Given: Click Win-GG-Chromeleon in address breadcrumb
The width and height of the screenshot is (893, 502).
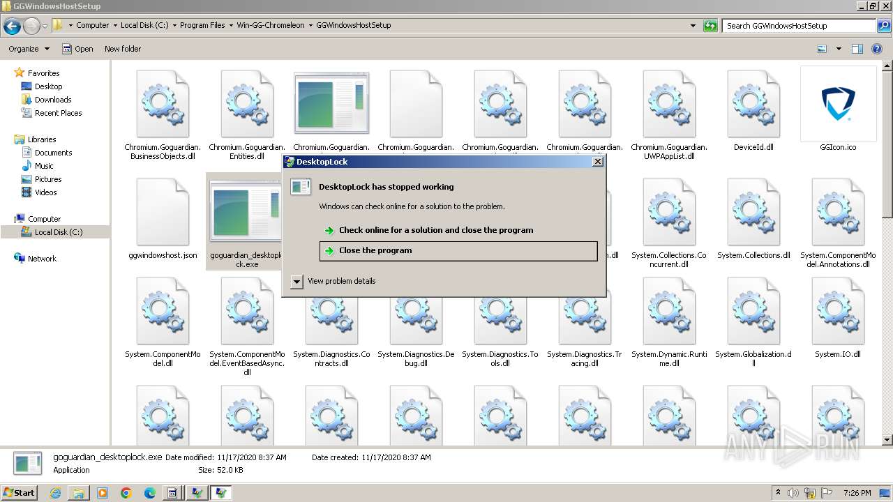Looking at the screenshot, I should click(x=271, y=25).
